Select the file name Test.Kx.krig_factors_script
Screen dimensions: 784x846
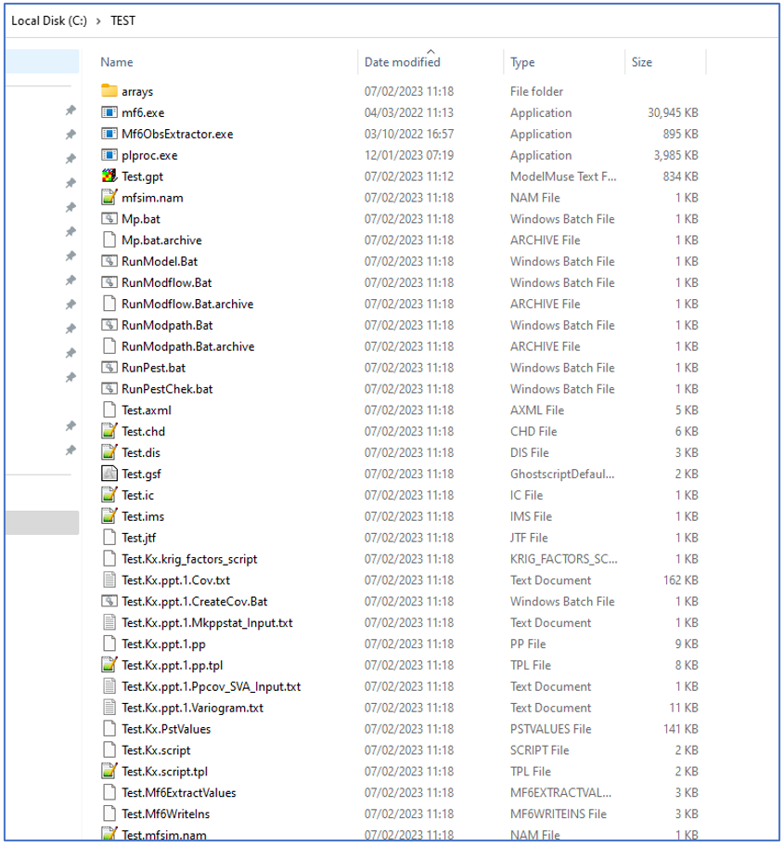pos(189,559)
